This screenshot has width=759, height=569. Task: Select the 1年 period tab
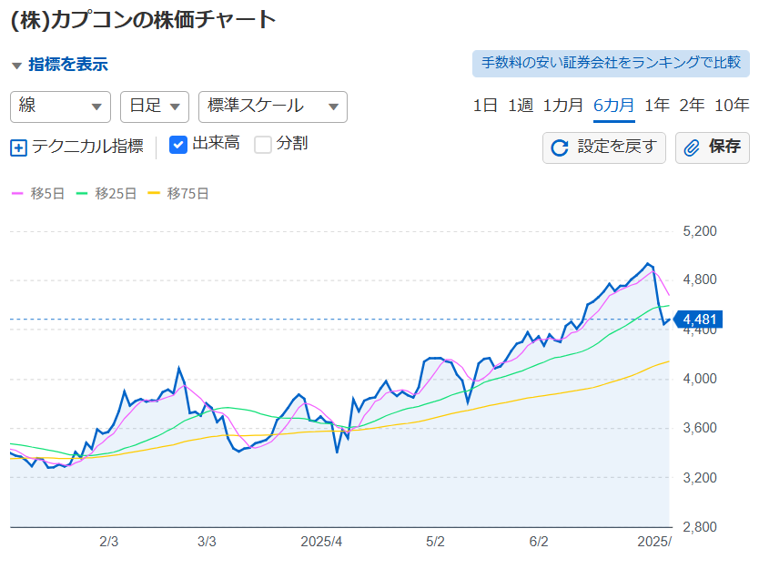(x=657, y=106)
